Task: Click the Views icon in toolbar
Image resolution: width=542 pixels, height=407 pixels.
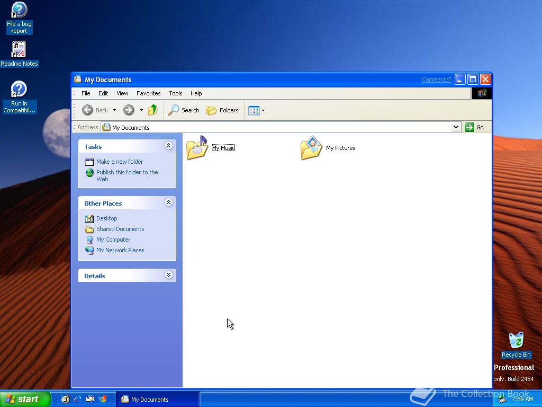Action: tap(254, 110)
